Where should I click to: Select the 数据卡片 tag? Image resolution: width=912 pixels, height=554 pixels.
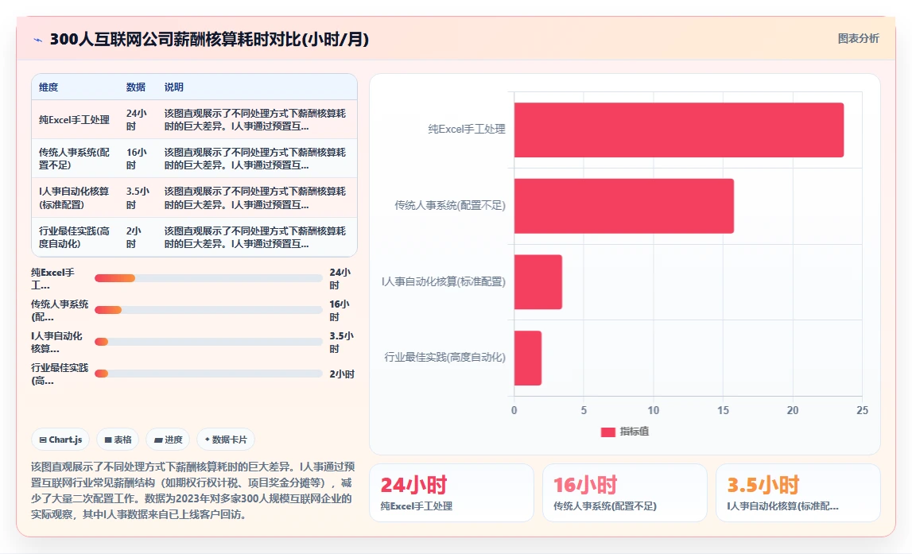(226, 440)
